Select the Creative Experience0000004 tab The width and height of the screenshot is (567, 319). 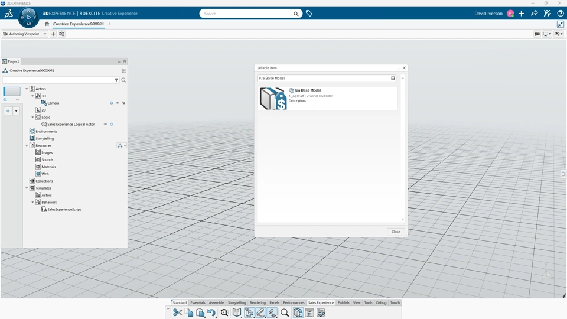[x=78, y=24]
